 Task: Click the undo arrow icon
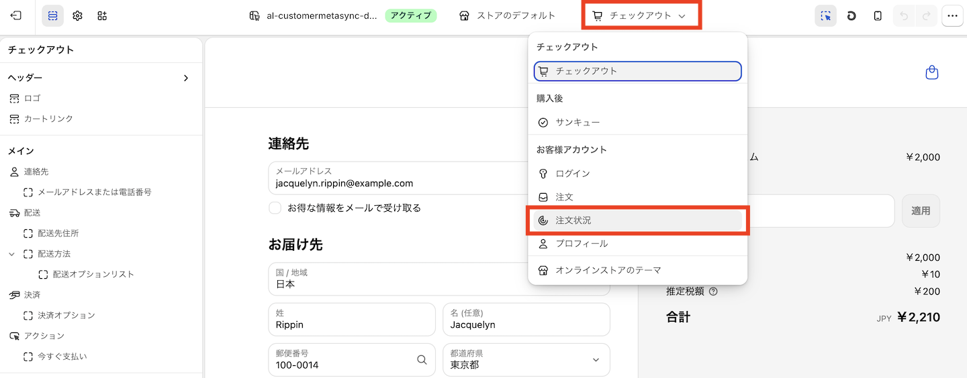click(904, 15)
